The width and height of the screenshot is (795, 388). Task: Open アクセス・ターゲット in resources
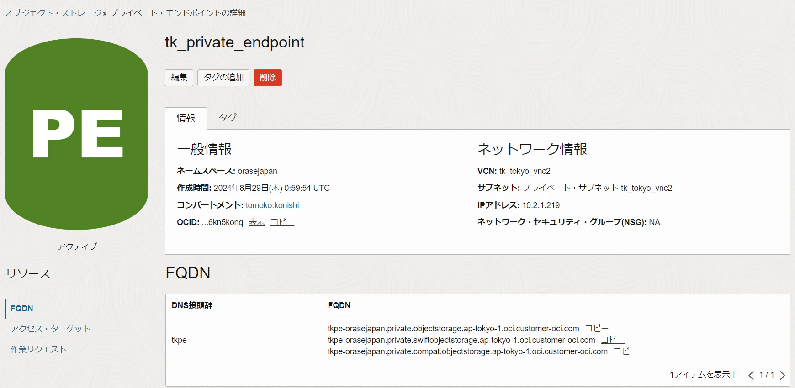51,329
